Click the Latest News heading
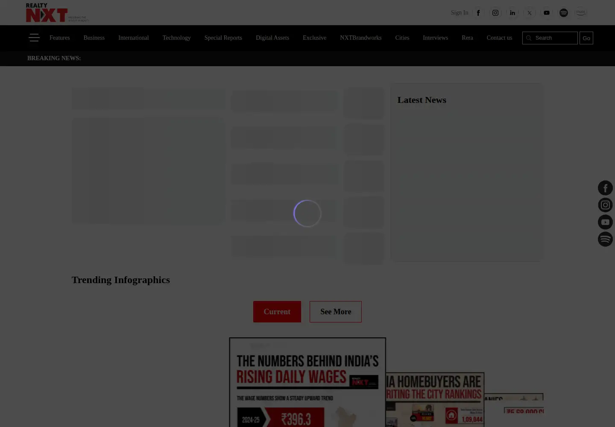The height and width of the screenshot is (427, 615). pos(422,100)
